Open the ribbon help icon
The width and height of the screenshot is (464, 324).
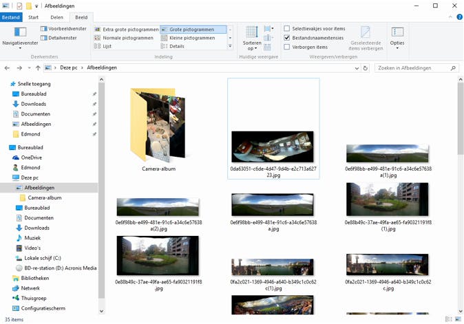coord(460,17)
